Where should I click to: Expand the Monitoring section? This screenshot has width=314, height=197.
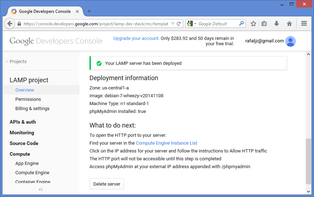coord(22,133)
